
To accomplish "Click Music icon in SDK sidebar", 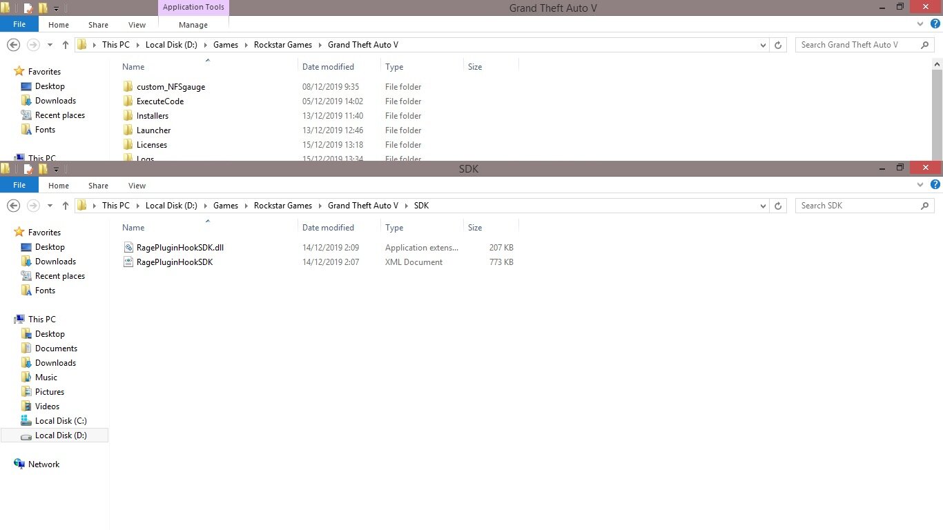I will click(26, 377).
